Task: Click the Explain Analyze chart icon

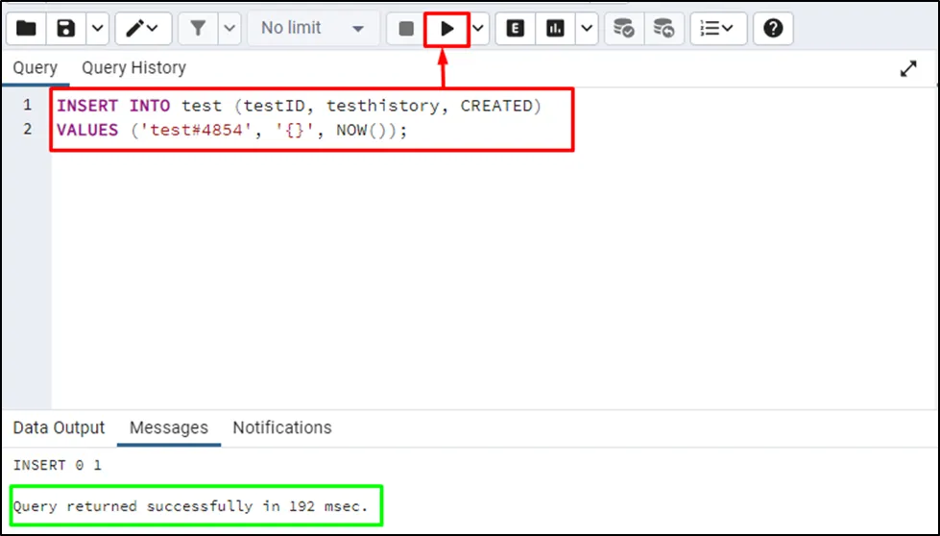Action: pyautogui.click(x=556, y=29)
